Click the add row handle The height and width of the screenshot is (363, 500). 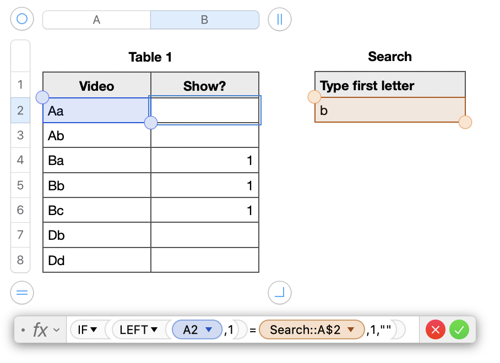[22, 292]
